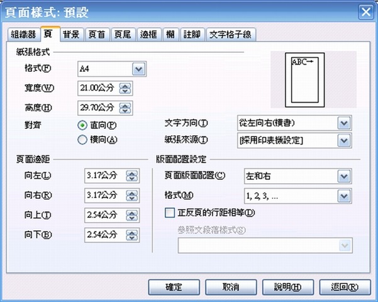Open the 頁面版面配置 左和右 dropdown
378x302 pixels.
tap(344, 176)
